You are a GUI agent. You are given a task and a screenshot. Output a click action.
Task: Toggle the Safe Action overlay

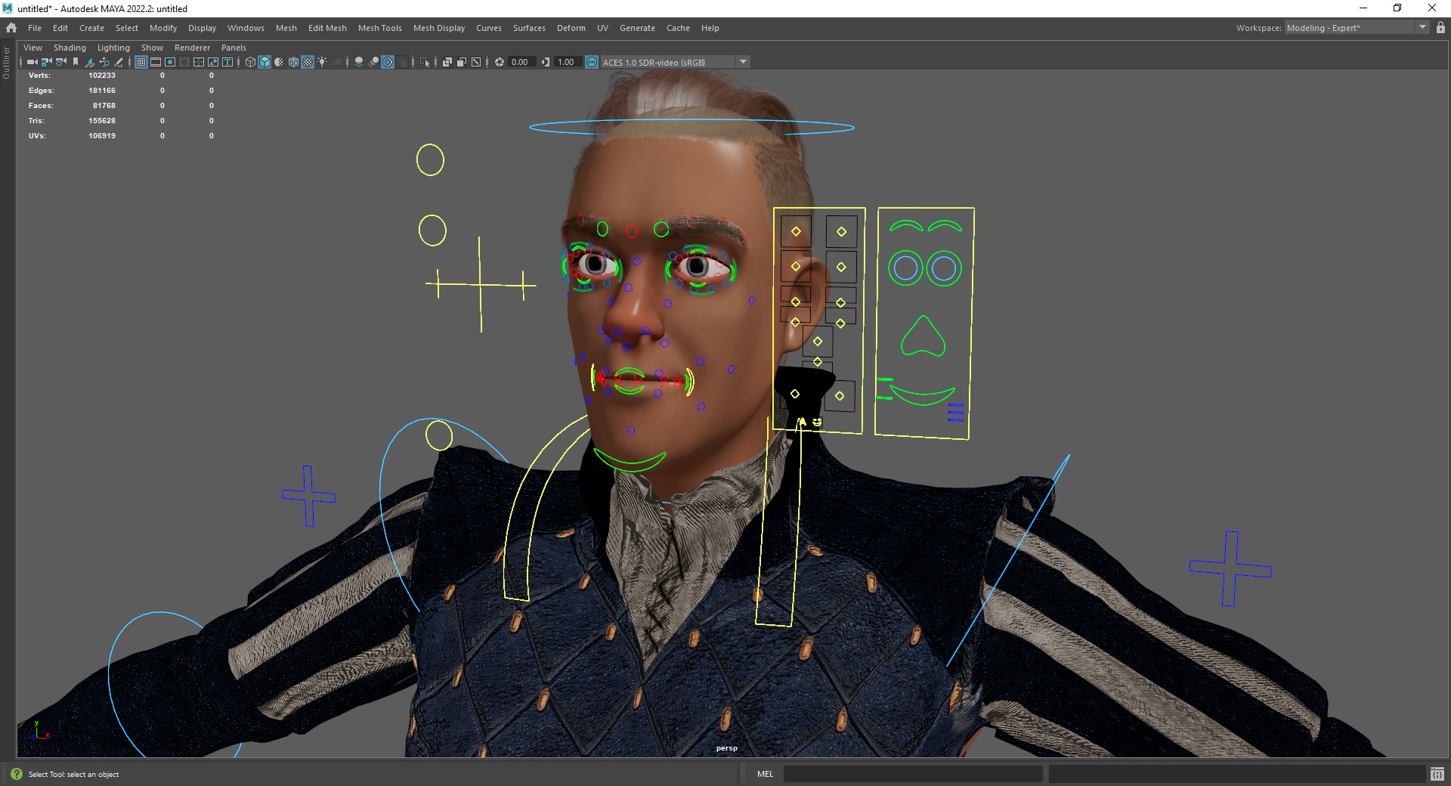213,62
